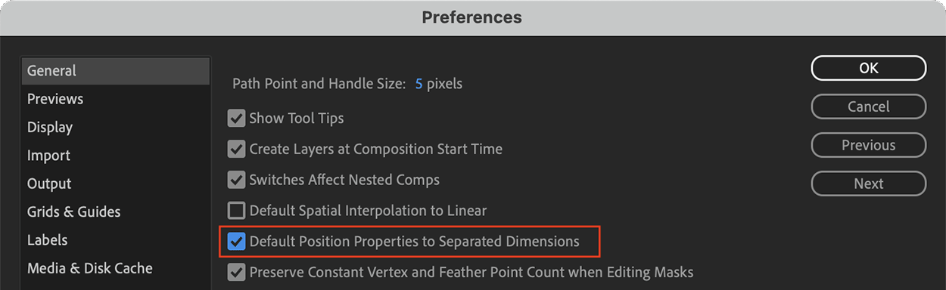Image resolution: width=946 pixels, height=290 pixels.
Task: Uncheck Default Position Properties to Separated Dimensions
Action: [x=237, y=242]
